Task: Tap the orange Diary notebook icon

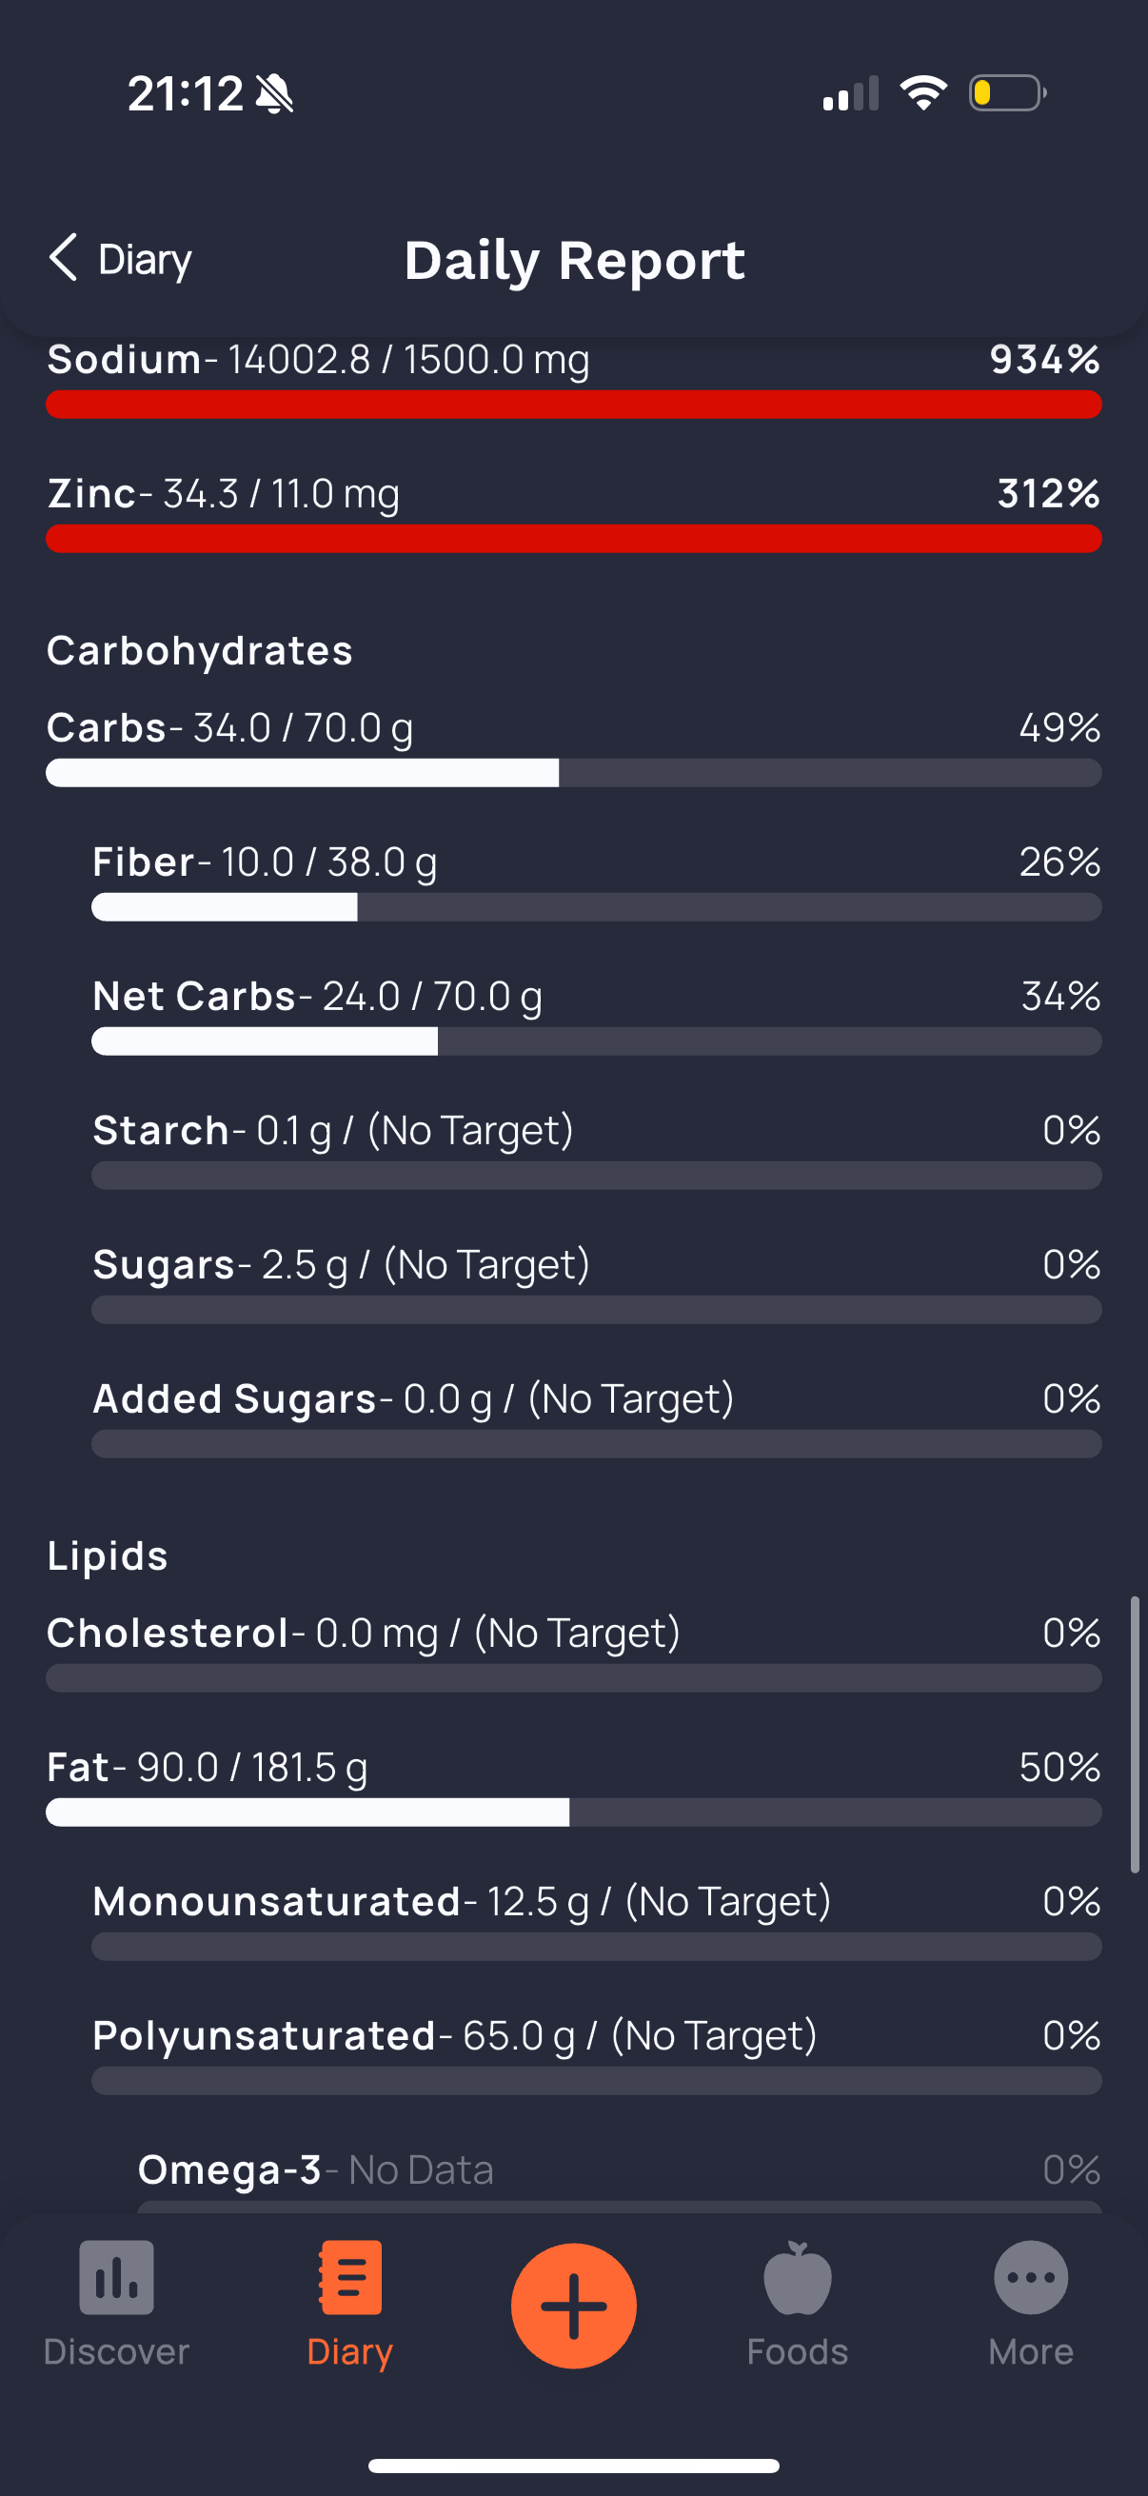Action: pyautogui.click(x=349, y=2277)
